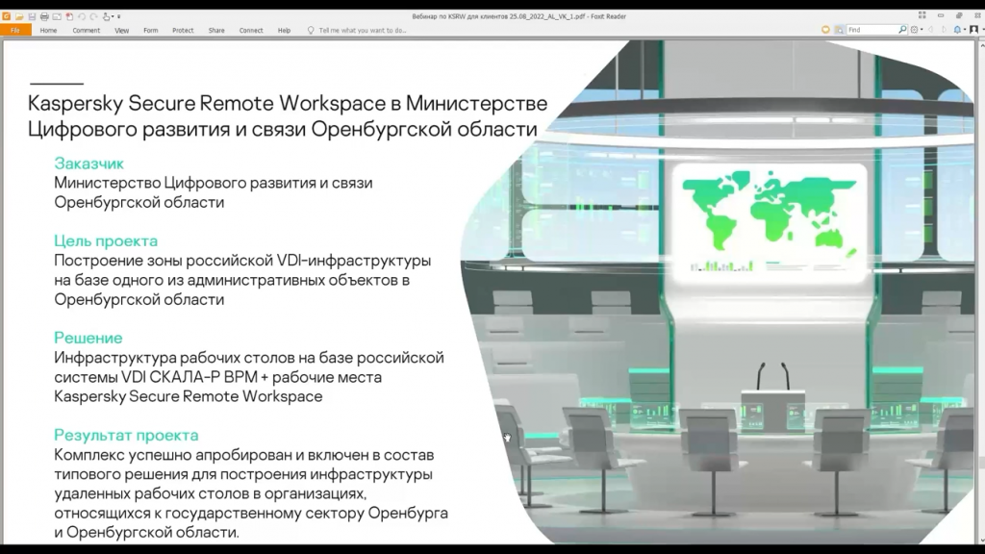Expand the search settings gear dropdown arrow

coord(922,30)
